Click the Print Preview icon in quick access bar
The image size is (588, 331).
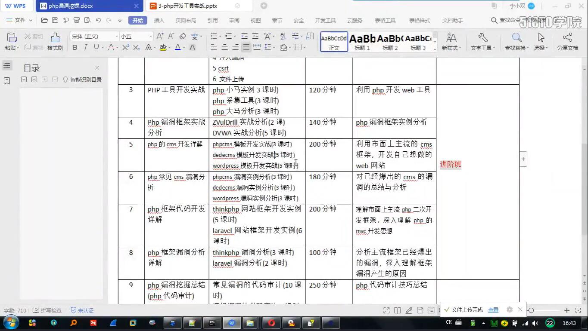coord(87,20)
